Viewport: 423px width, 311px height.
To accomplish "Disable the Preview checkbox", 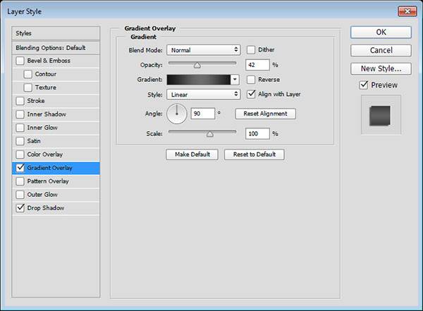I will coord(363,85).
